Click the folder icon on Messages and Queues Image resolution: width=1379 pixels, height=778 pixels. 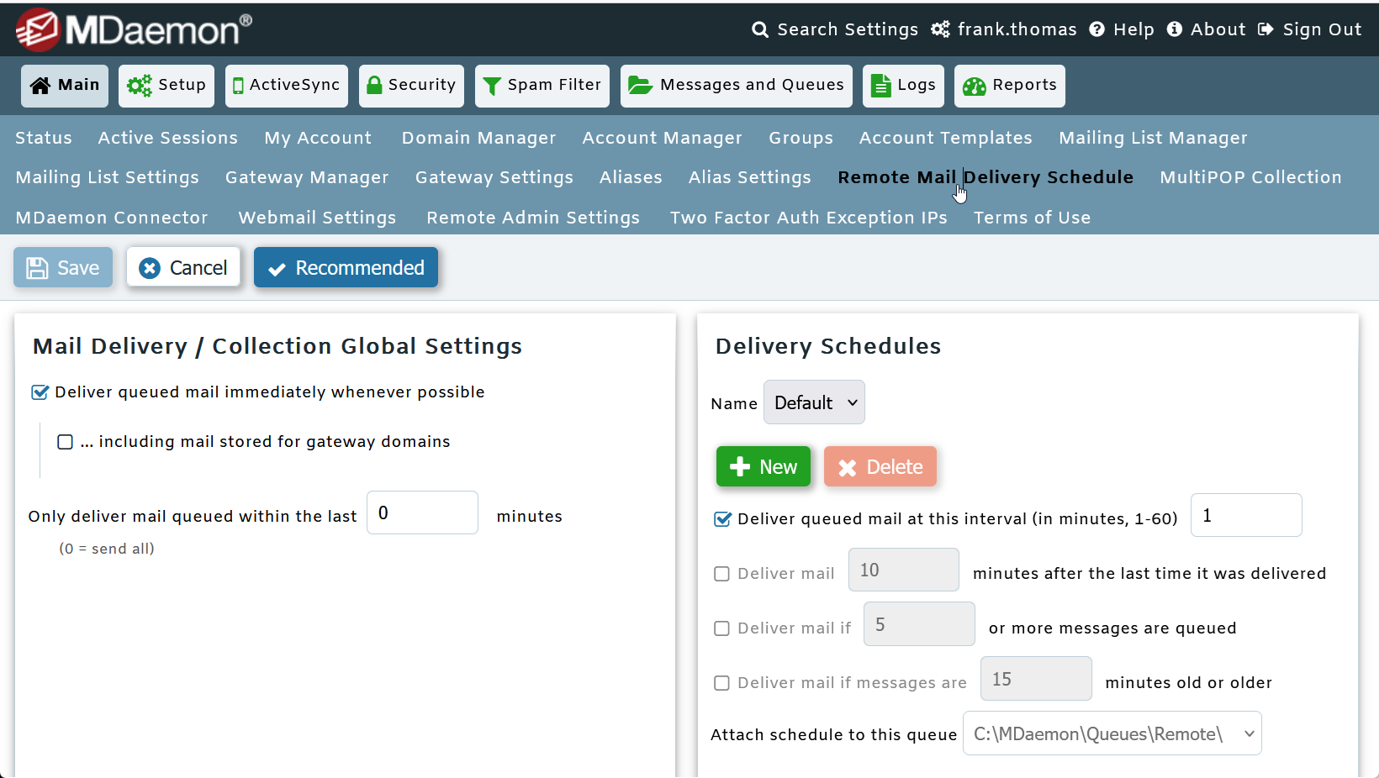tap(641, 86)
